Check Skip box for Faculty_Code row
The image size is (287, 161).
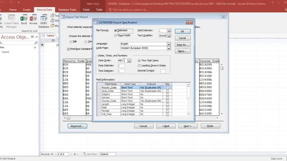coord(167,88)
